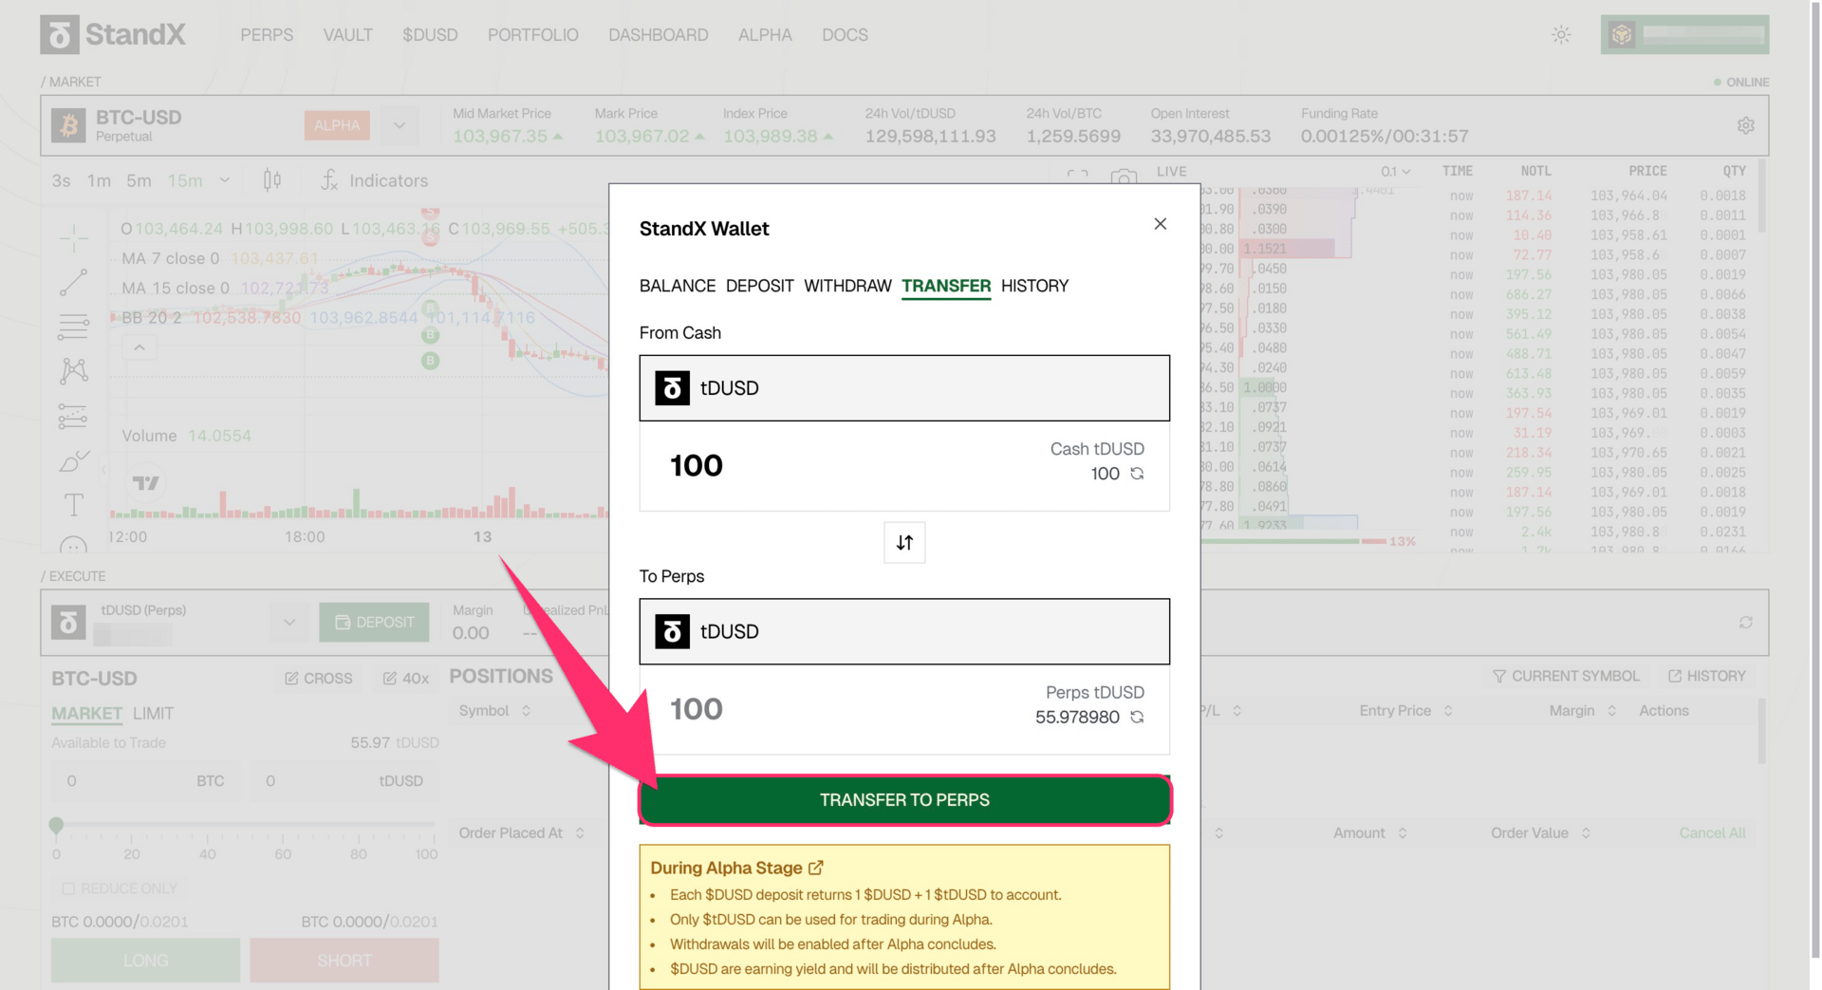
Task: Click the SHORT order button
Action: click(x=344, y=961)
